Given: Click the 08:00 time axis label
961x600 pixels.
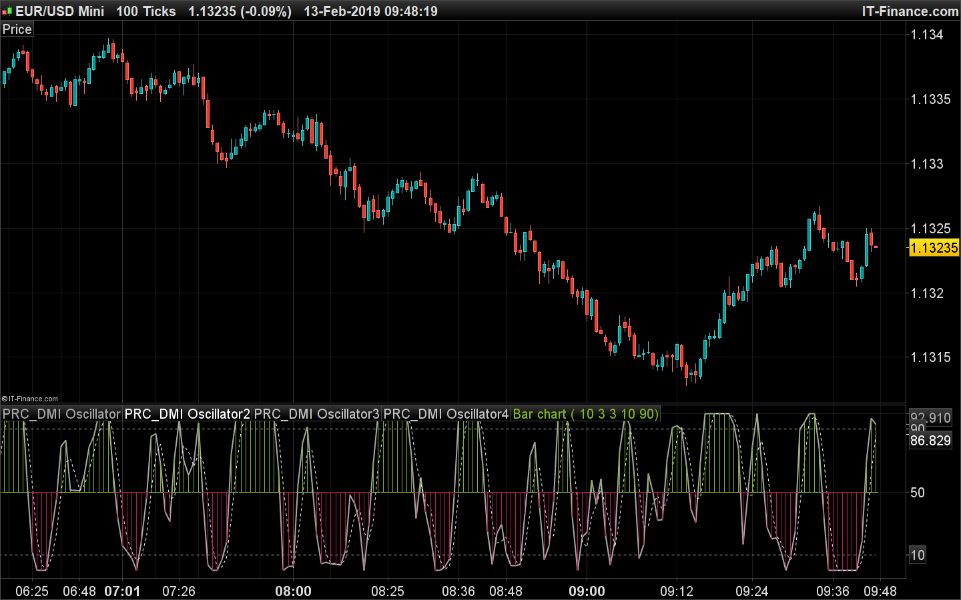Looking at the screenshot, I should (x=294, y=591).
